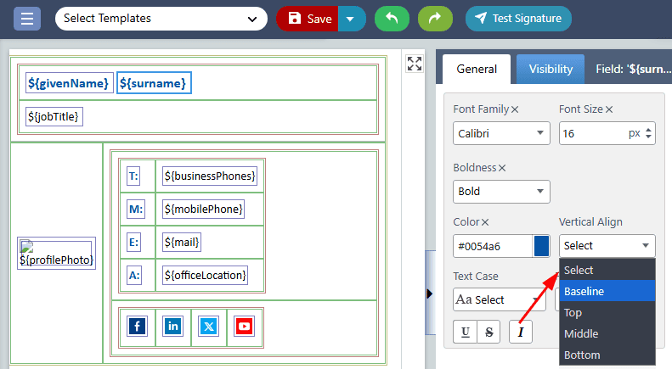Viewport: 672px width, 369px height.
Task: Choose Baseline from Vertical Align list
Action: [607, 291]
